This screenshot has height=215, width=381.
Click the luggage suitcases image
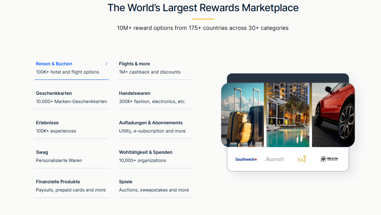(x=243, y=115)
